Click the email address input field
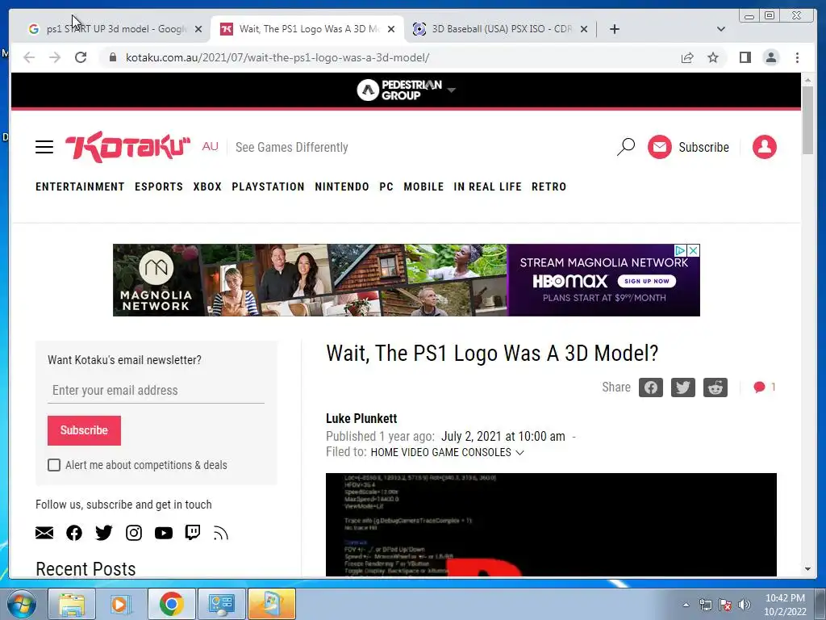826x620 pixels. click(156, 390)
